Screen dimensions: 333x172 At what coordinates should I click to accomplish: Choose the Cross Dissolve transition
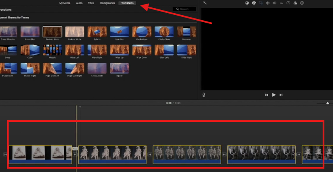point(8,32)
